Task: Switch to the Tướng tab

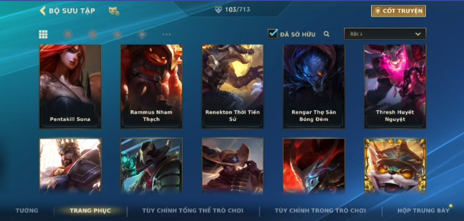Action: pyautogui.click(x=27, y=211)
